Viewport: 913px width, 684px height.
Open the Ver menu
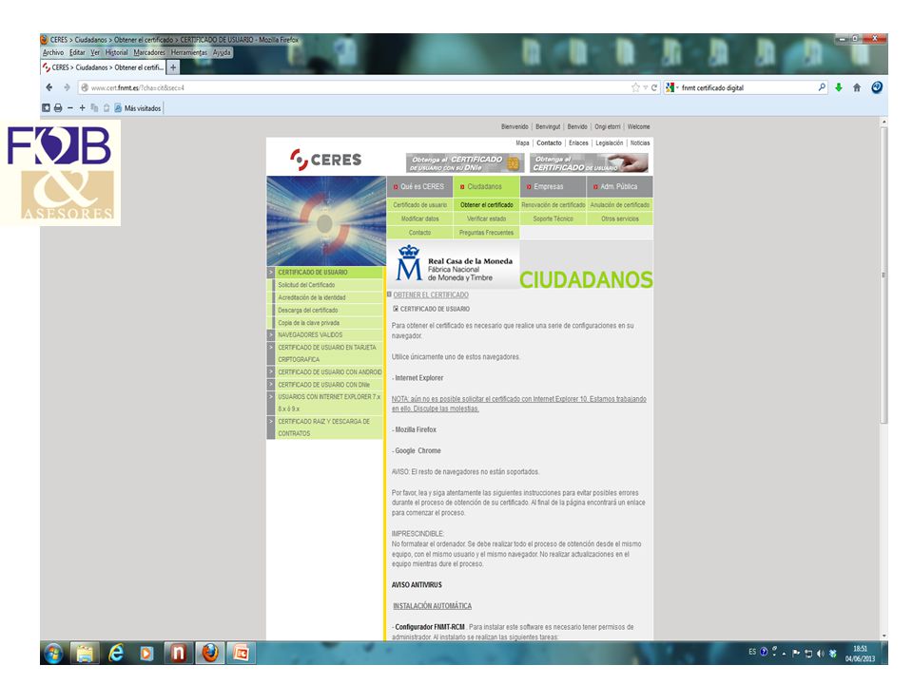[x=95, y=52]
